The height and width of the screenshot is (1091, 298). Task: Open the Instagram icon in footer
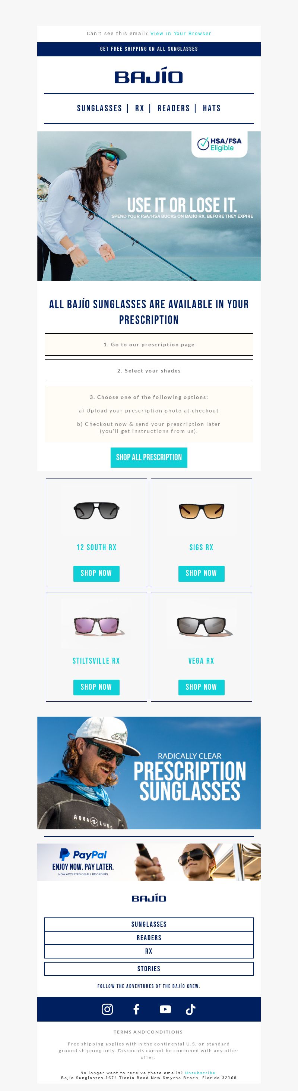pyautogui.click(x=107, y=1009)
